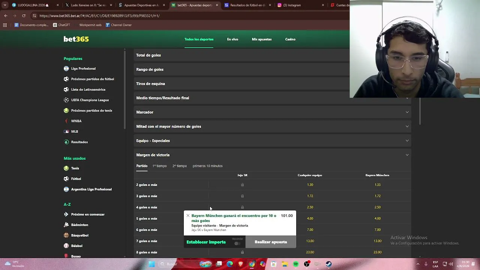Open Lista de Latinoamérica link
The width and height of the screenshot is (480, 270).
(88, 90)
